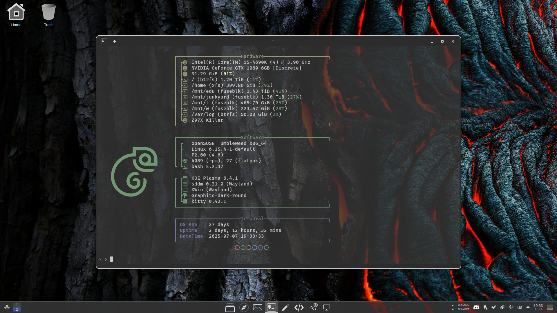Open the file manager taskbar icon
The height and width of the screenshot is (313, 557).
coord(230,307)
